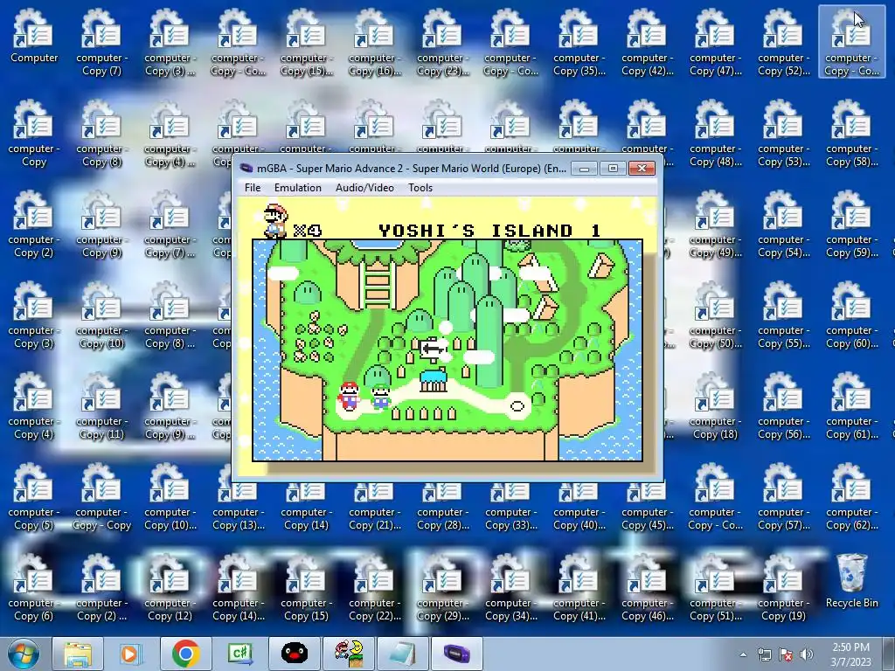
Task: Open the Mario icon app in the taskbar
Action: [x=348, y=654]
